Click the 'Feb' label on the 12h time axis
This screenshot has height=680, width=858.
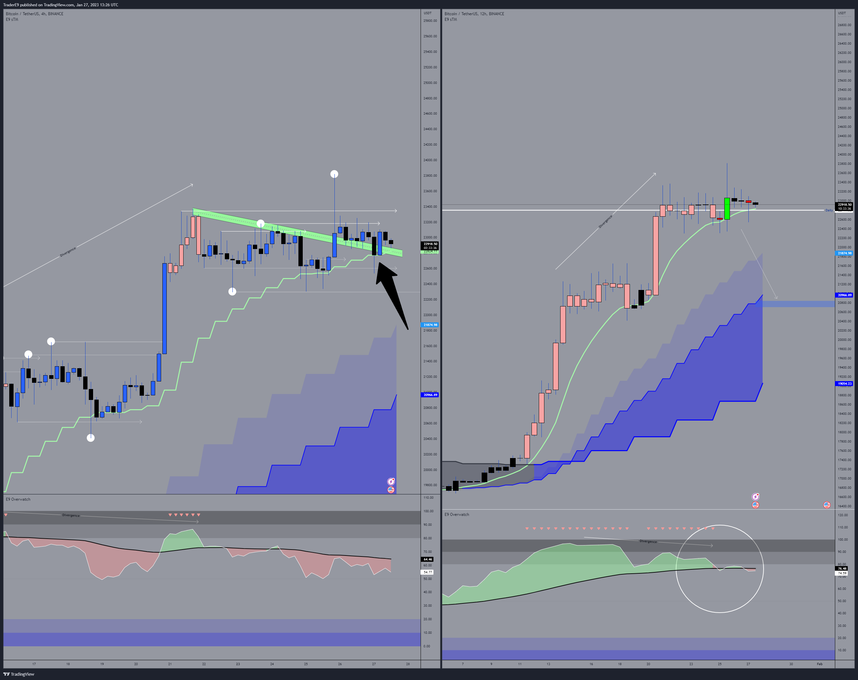click(x=819, y=664)
